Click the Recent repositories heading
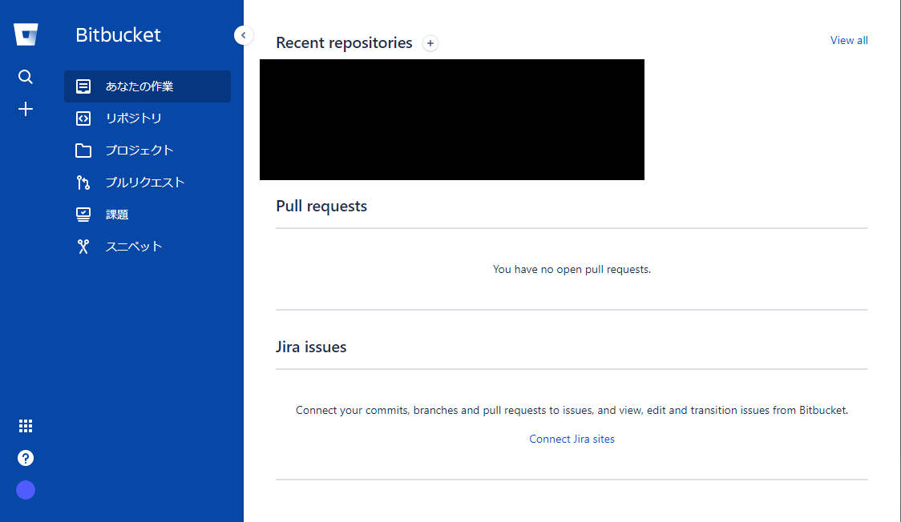 click(344, 43)
